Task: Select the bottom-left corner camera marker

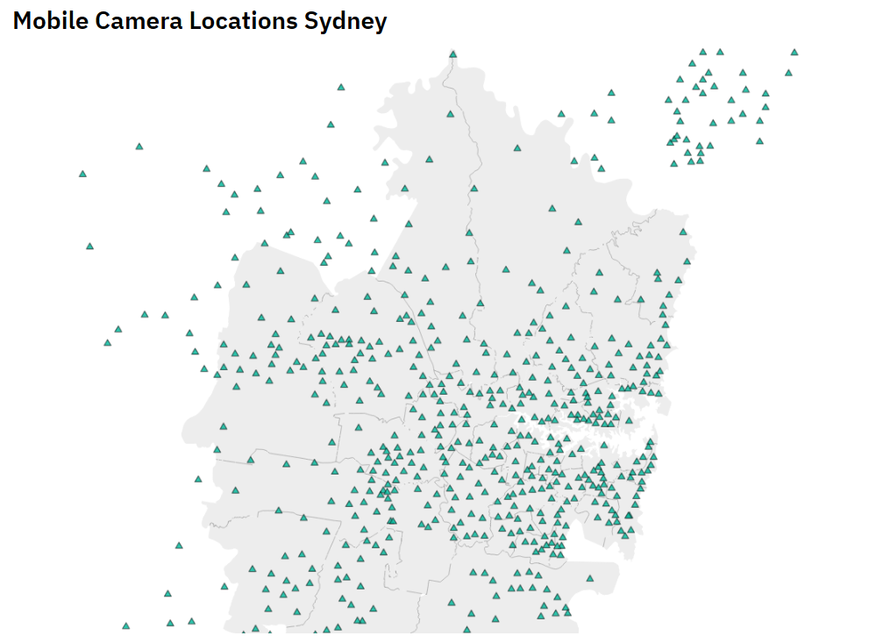Action: tap(125, 626)
